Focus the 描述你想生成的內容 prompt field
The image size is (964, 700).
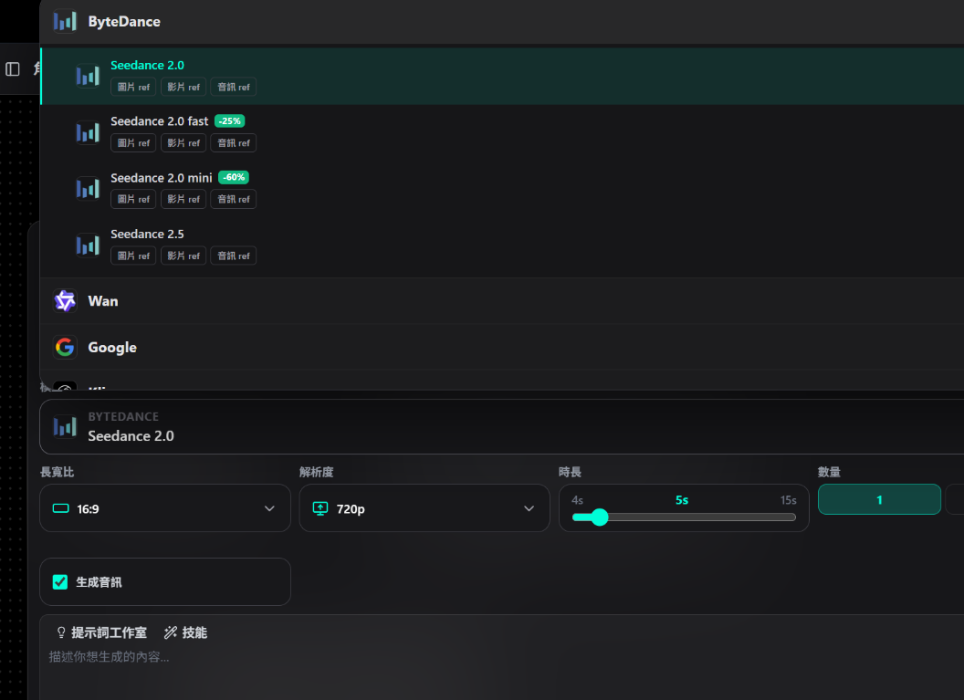(502, 656)
